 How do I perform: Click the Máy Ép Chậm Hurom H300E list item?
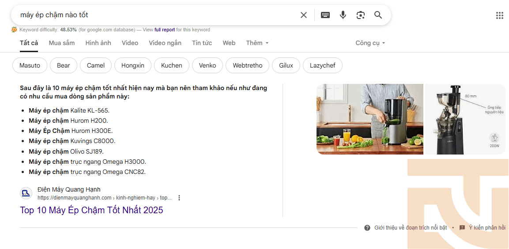pos(71,131)
